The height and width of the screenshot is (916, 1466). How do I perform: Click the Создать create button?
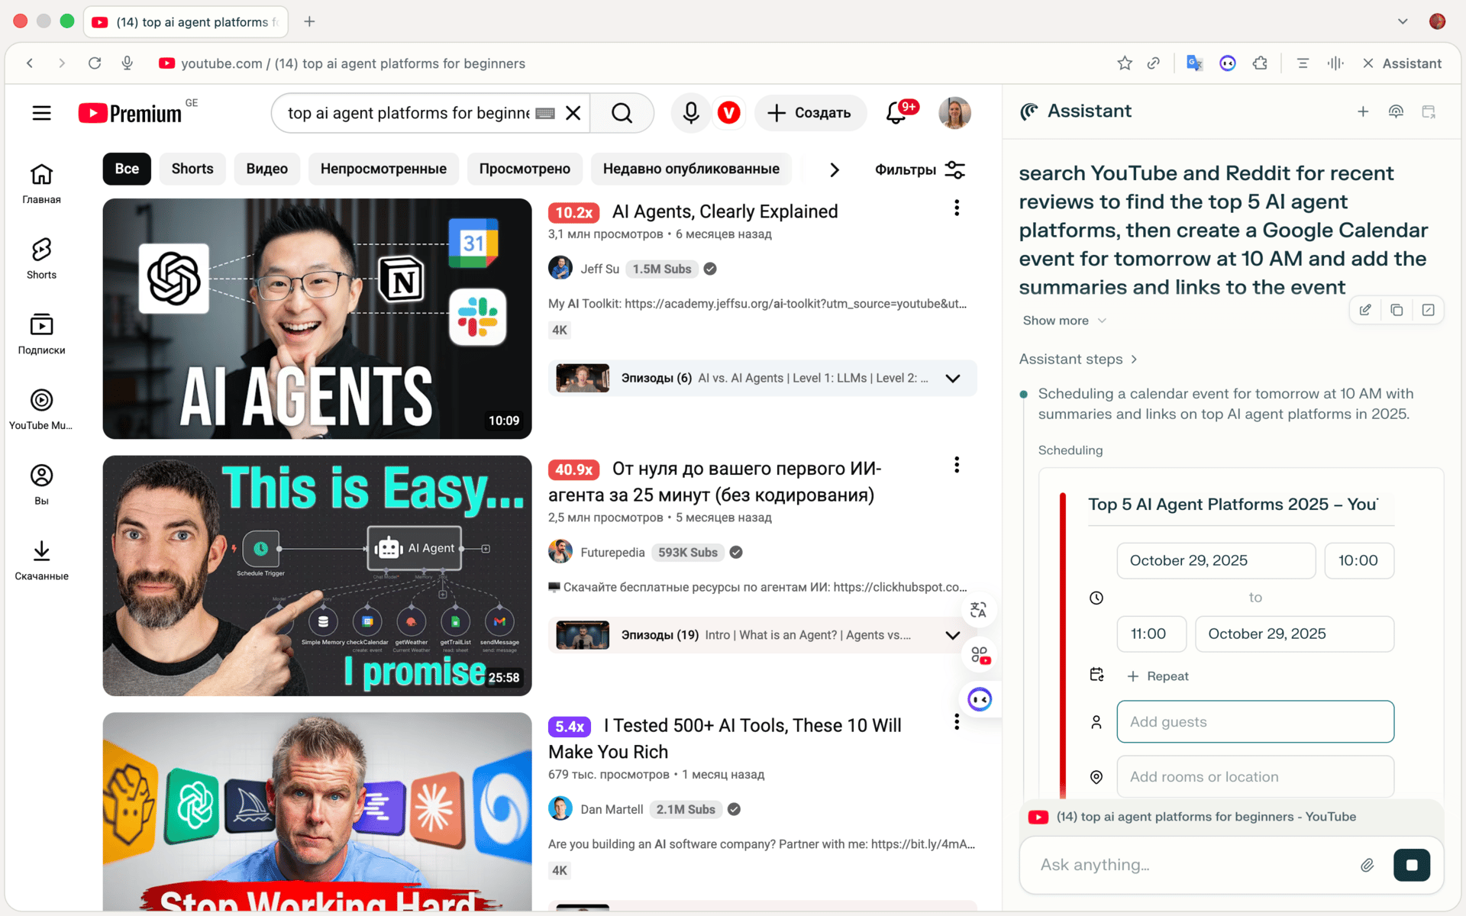pyautogui.click(x=810, y=113)
